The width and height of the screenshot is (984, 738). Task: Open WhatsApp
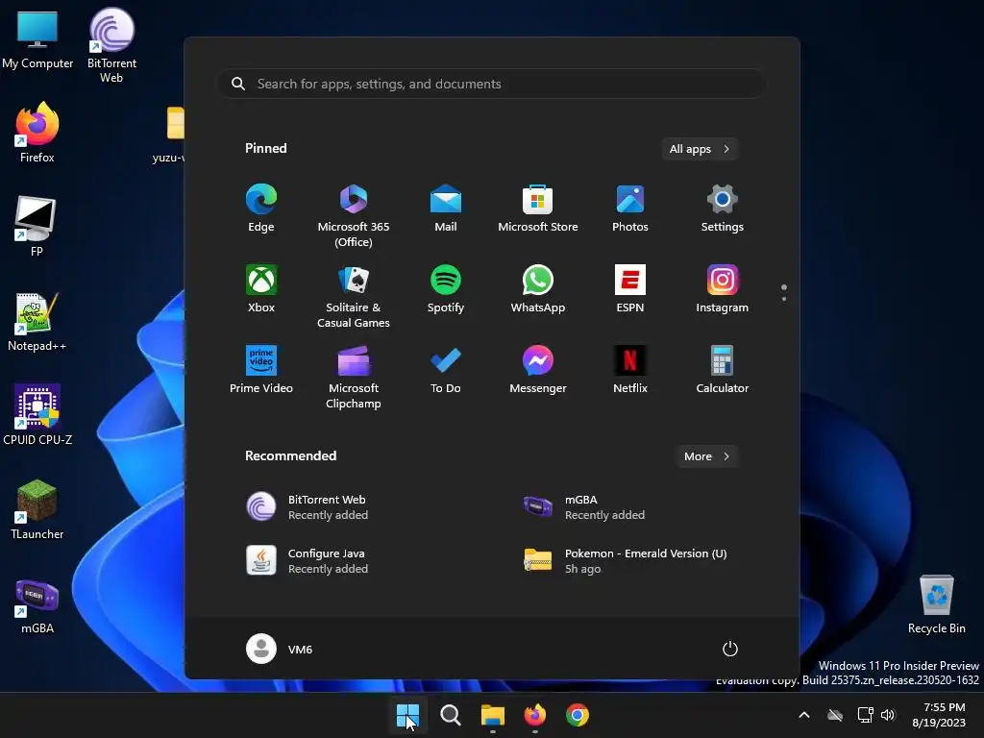tap(538, 289)
